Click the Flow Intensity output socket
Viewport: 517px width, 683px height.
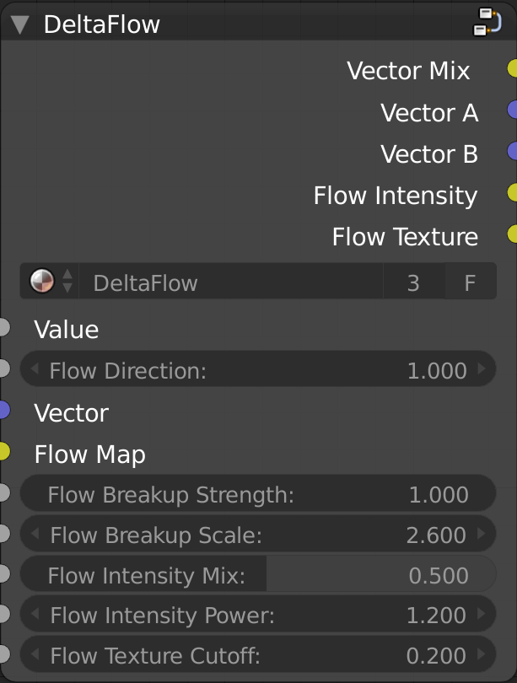click(x=512, y=192)
